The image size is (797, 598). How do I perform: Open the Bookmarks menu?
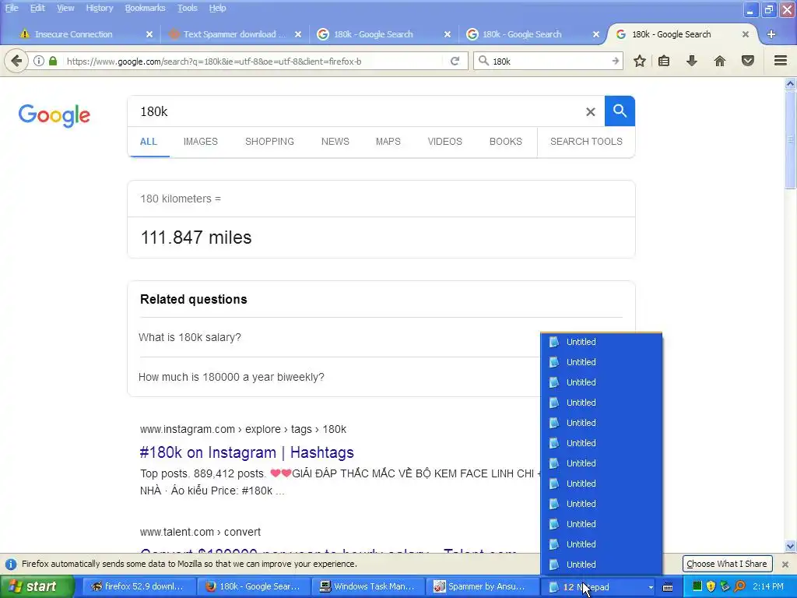145,8
